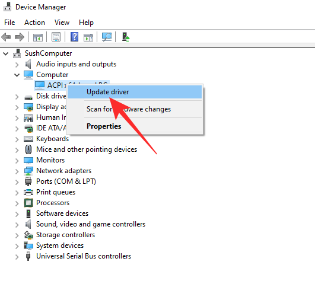Click the blue Help question mark icon
Screen dimensions: 315x287
(x=74, y=37)
